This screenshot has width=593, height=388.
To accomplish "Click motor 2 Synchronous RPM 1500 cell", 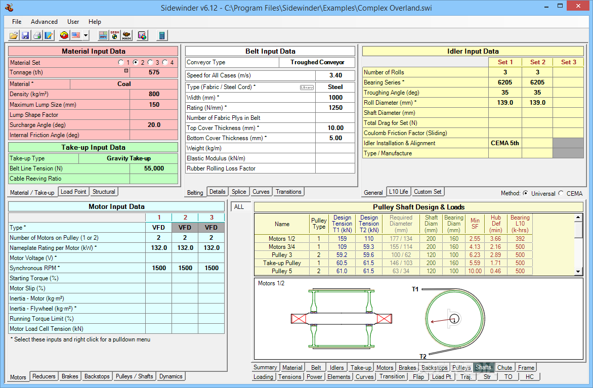I will tap(185, 268).
